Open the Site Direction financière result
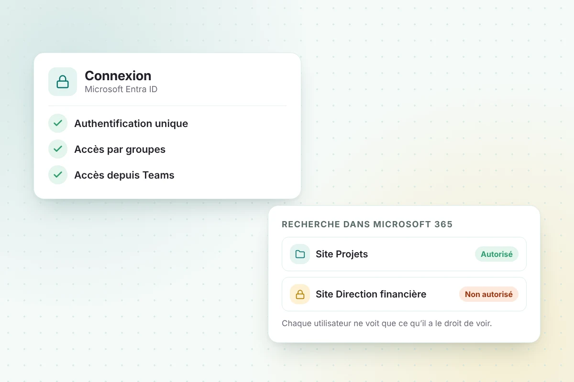 (x=404, y=294)
